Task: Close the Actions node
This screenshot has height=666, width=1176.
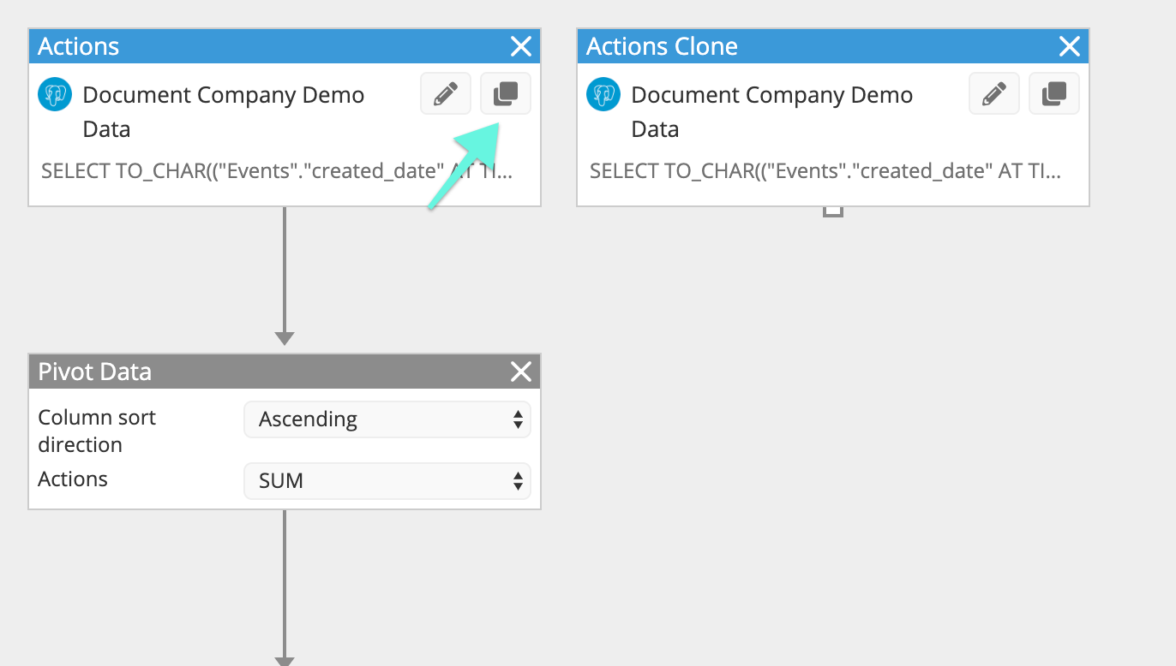Action: (521, 46)
